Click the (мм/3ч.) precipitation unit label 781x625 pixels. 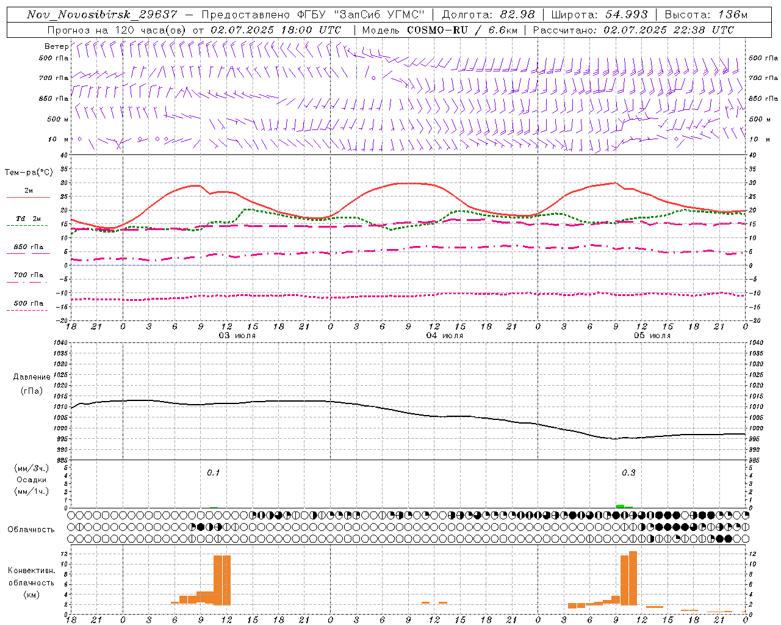coord(32,468)
